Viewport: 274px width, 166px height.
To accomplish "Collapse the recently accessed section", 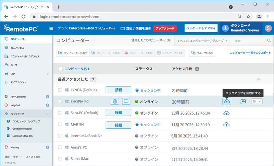I will click(x=259, y=79).
